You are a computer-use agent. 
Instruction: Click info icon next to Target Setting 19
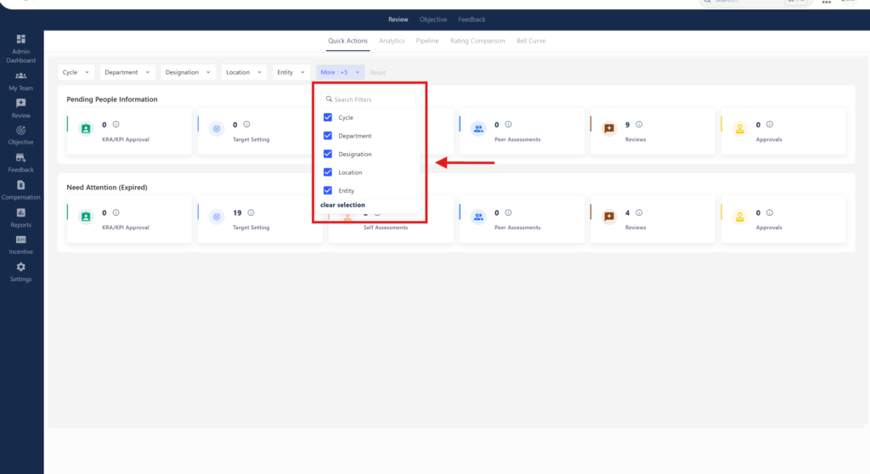(251, 212)
